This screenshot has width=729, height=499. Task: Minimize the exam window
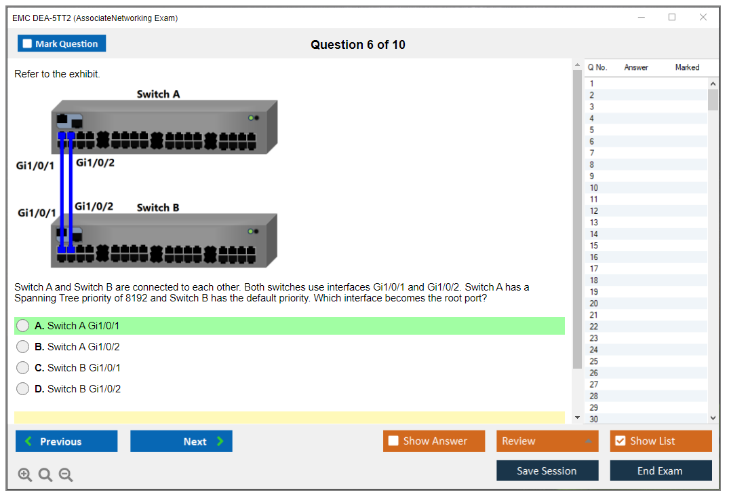(641, 18)
